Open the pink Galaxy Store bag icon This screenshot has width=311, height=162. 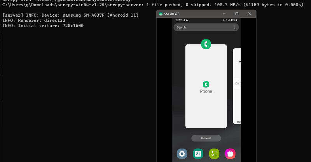tap(230, 154)
